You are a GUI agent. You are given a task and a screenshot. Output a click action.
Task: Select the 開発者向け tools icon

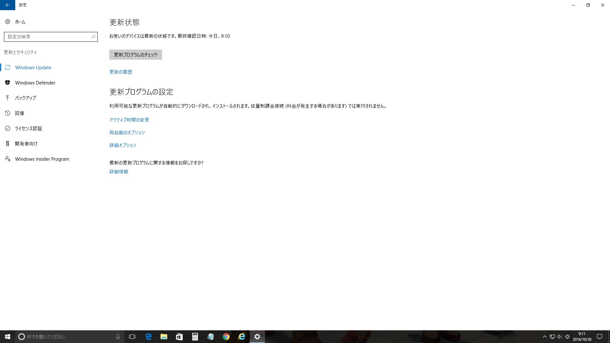click(x=8, y=144)
